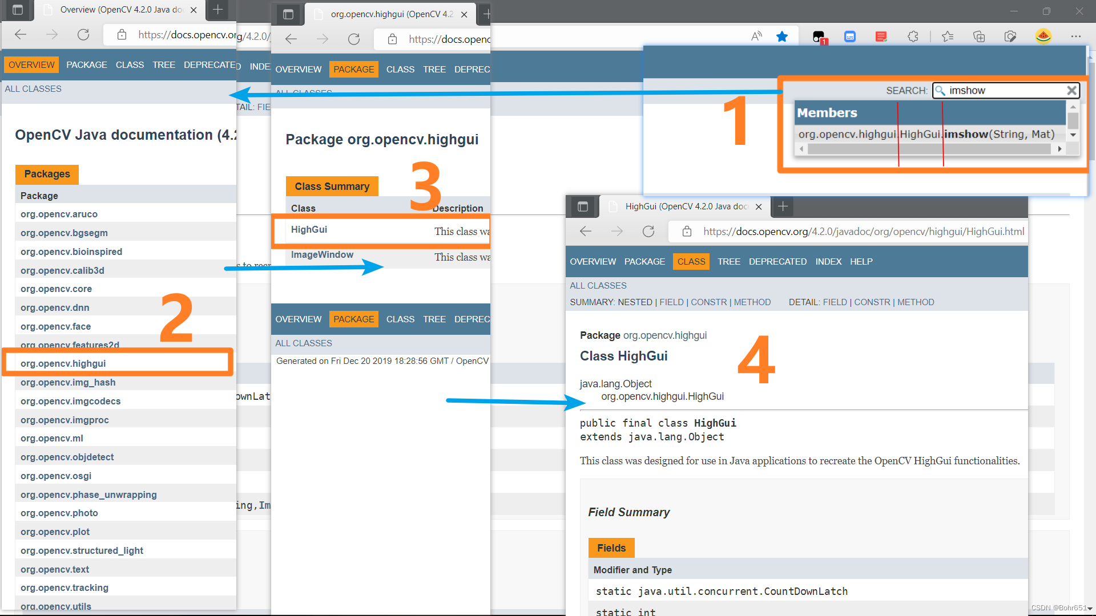The height and width of the screenshot is (616, 1096).
Task: Open INDEX in HighGui class window navbar
Action: pos(828,261)
